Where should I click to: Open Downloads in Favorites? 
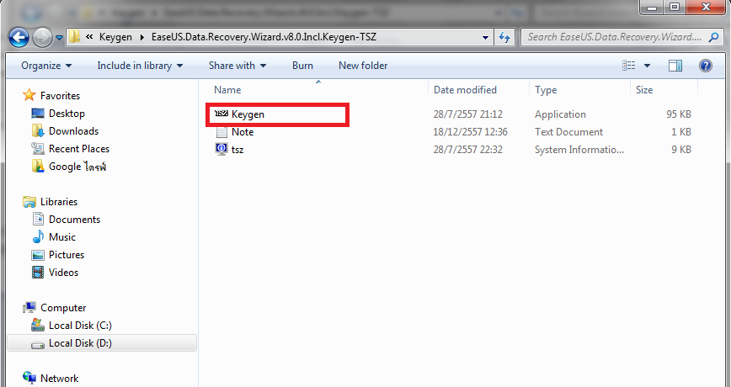(x=73, y=131)
